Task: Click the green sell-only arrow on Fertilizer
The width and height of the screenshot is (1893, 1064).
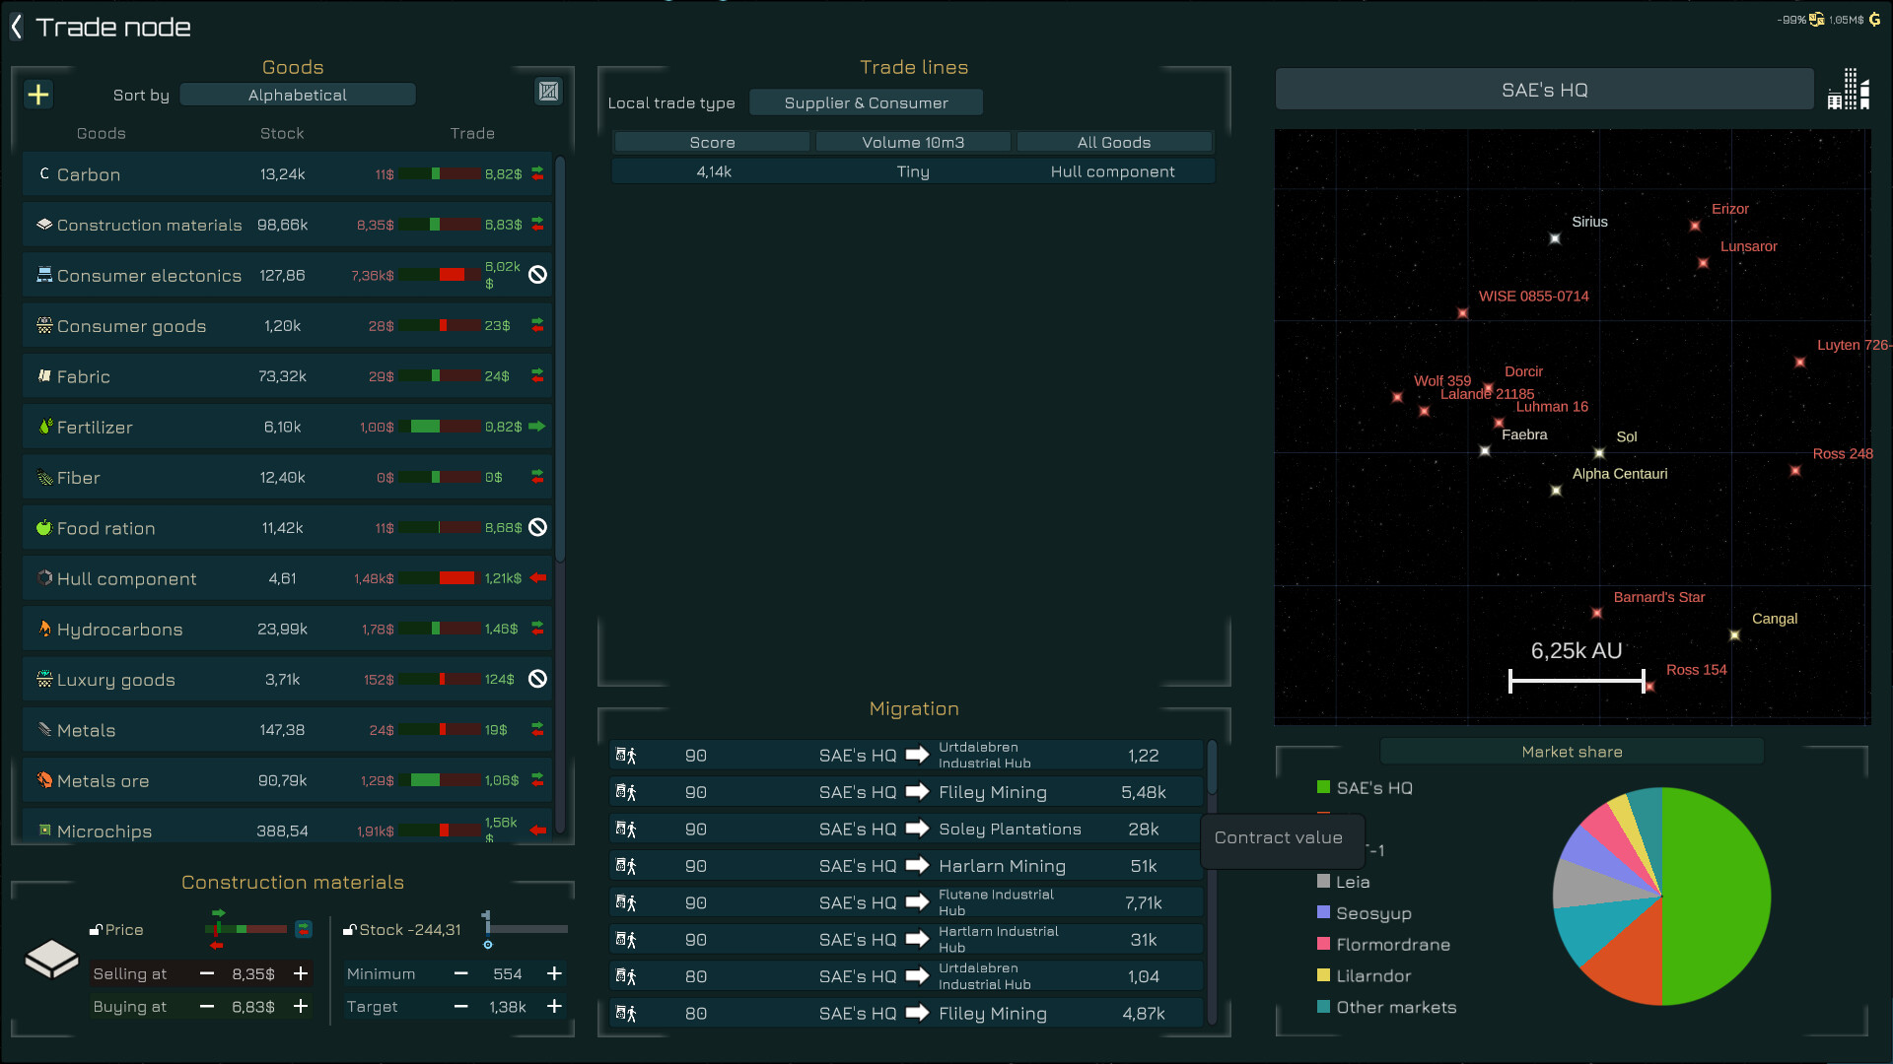Action: coord(537,427)
